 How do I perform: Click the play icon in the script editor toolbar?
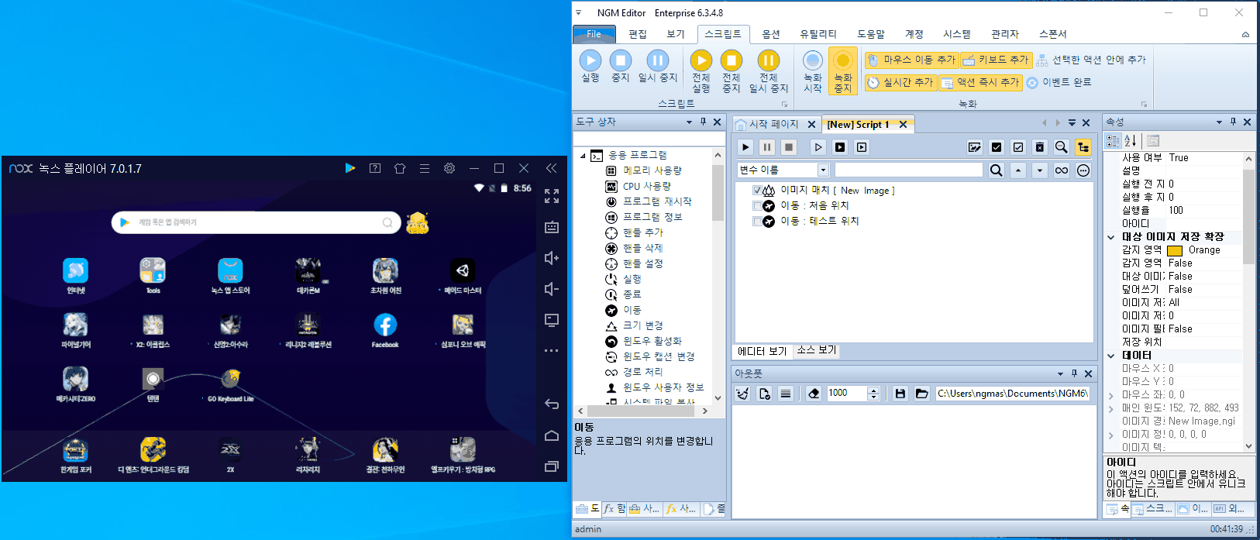[745, 147]
